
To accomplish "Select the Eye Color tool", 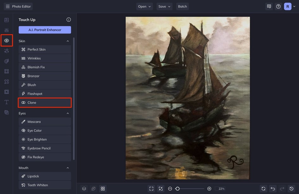I will tap(45, 131).
